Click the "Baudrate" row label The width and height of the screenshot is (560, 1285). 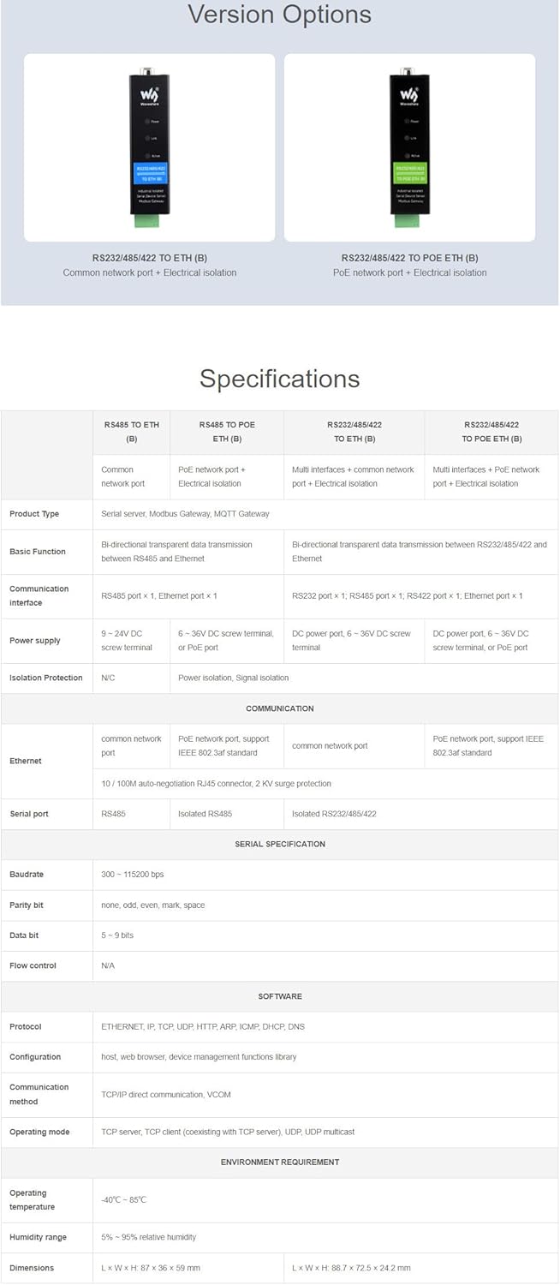coord(27,875)
